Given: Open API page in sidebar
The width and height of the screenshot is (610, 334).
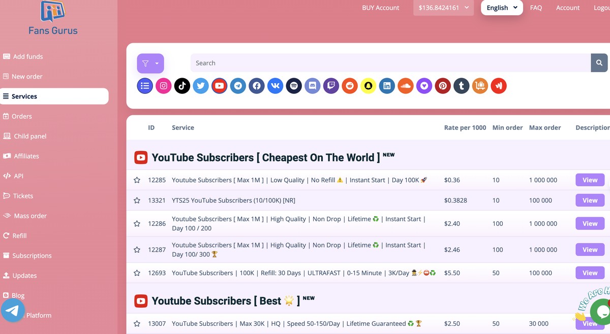Looking at the screenshot, I should coord(13,176).
